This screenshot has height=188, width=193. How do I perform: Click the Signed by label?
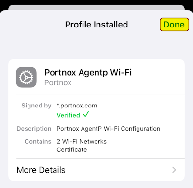click(36, 106)
